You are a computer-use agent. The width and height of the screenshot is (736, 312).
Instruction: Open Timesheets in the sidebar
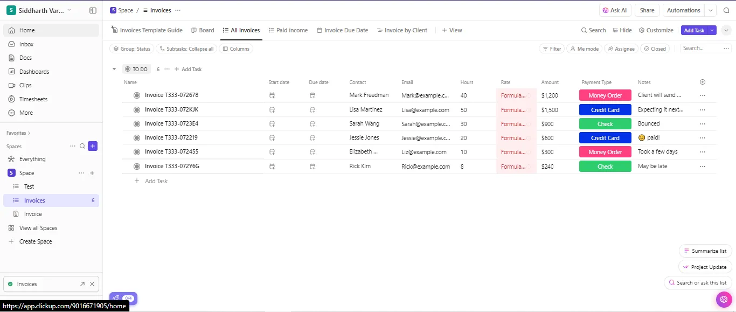[51, 99]
